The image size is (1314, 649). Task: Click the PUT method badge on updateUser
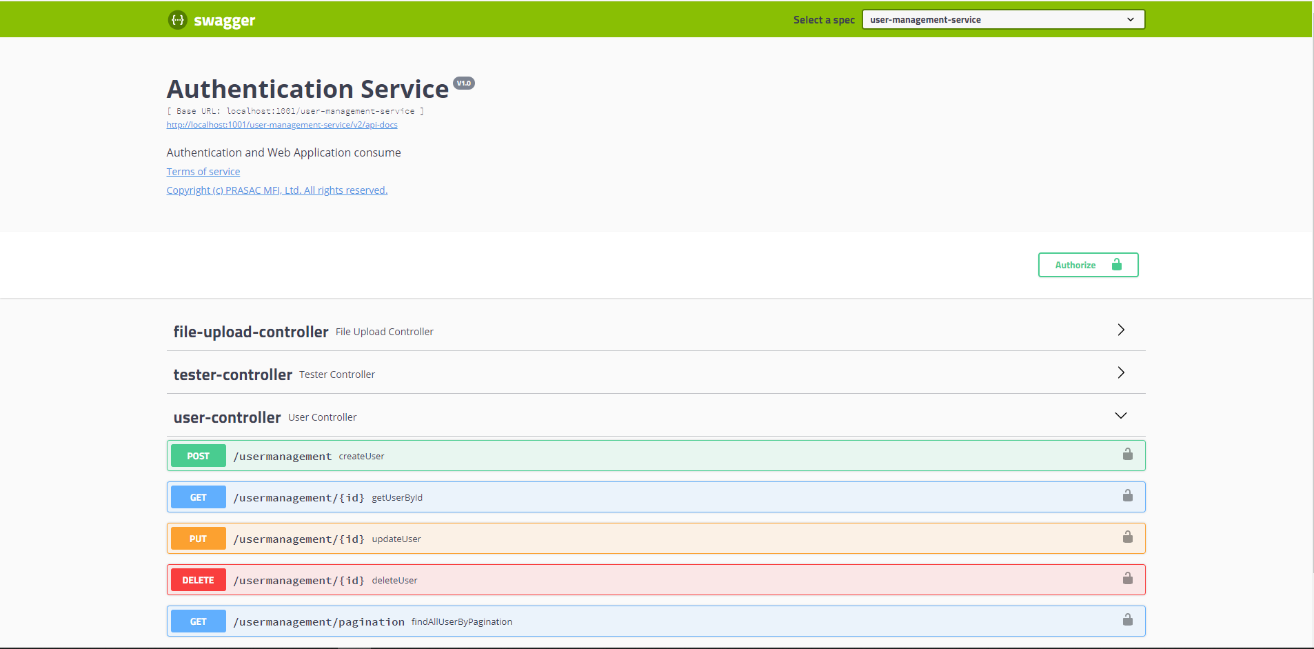click(198, 538)
